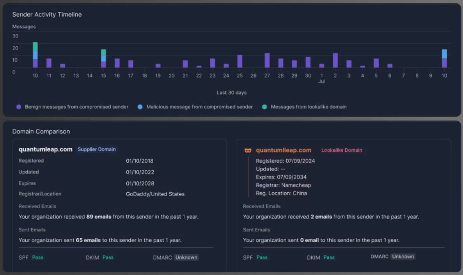Toggle the SPF Pass status on the lookalike domain
463x275 pixels.
pos(262,257)
